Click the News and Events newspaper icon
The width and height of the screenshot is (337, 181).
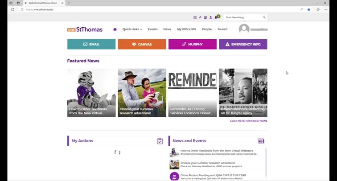(261, 141)
